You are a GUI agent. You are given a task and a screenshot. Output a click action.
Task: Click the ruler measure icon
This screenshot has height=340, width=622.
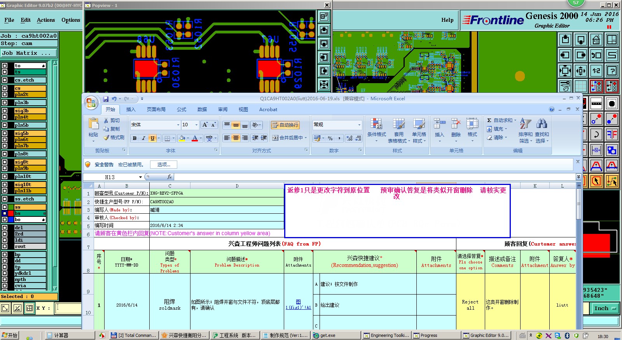click(596, 103)
